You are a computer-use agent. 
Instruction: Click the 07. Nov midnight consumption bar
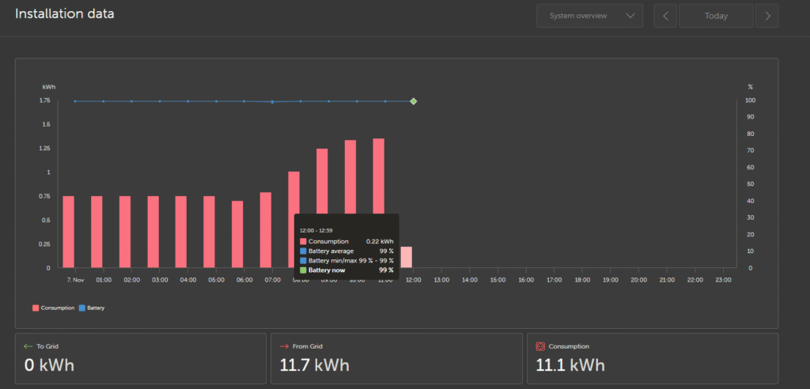(69, 232)
